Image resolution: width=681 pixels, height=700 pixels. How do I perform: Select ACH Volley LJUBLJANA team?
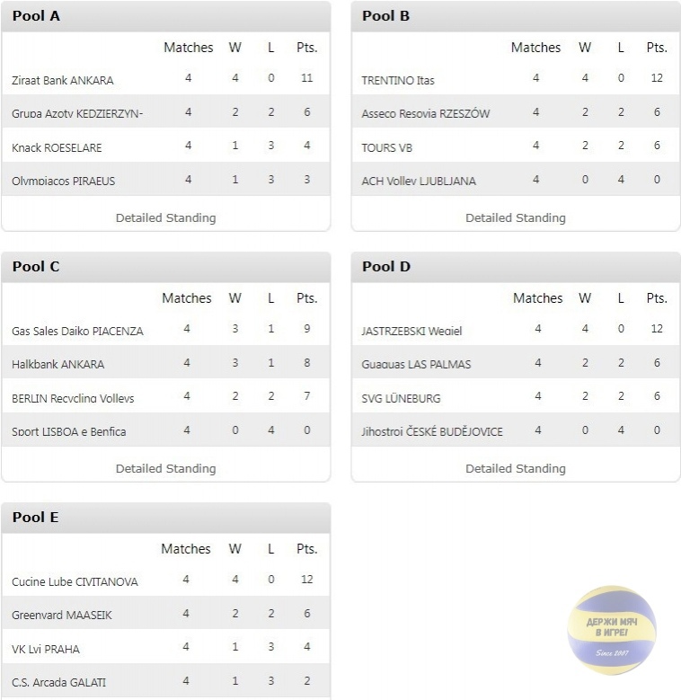click(419, 181)
